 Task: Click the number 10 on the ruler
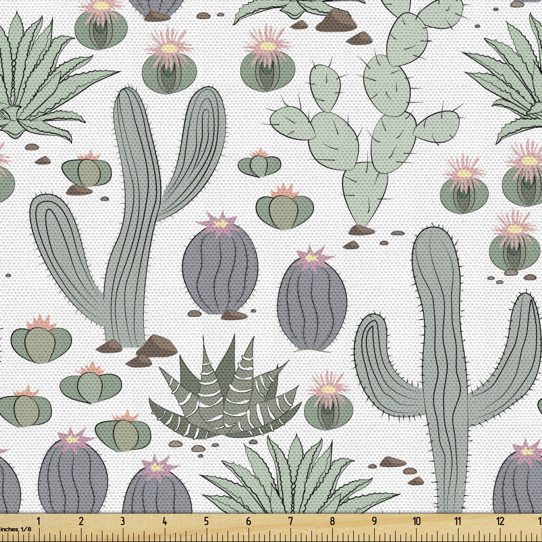(417, 521)
